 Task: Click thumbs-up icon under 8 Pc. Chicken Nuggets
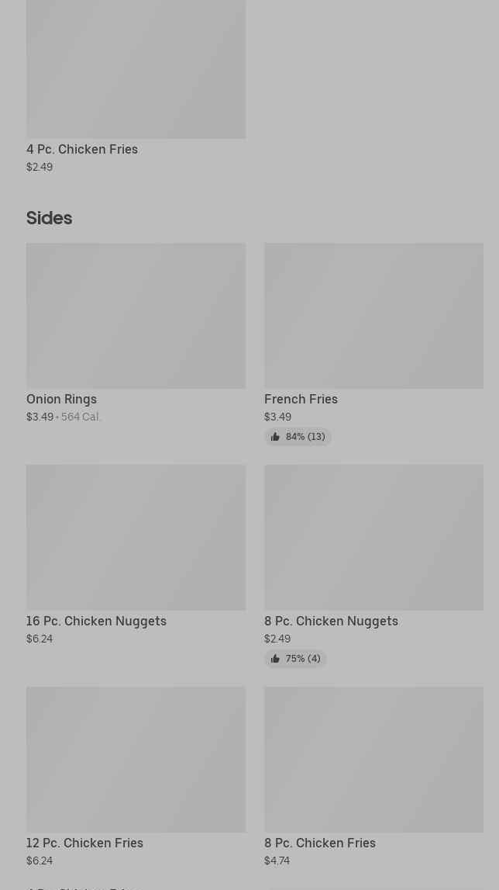275,659
